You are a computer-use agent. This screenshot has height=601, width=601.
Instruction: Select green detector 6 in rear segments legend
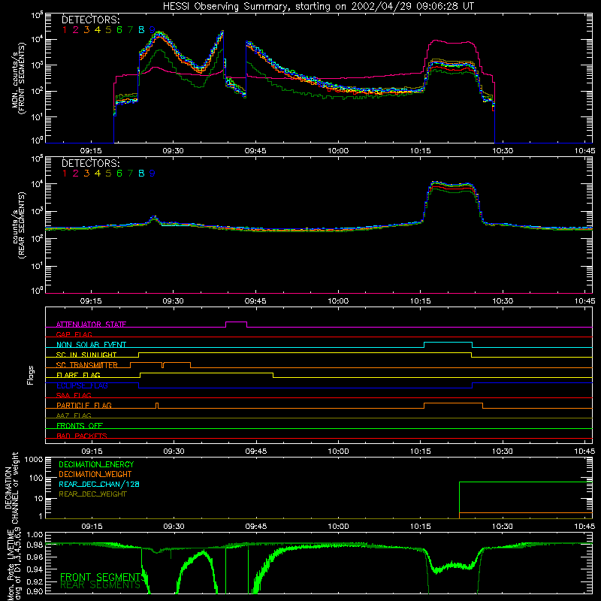[x=119, y=174]
